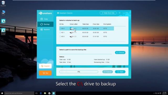The width and height of the screenshot is (168, 95).
Task: Click Choose to pick backup path
Action: coord(120,53)
